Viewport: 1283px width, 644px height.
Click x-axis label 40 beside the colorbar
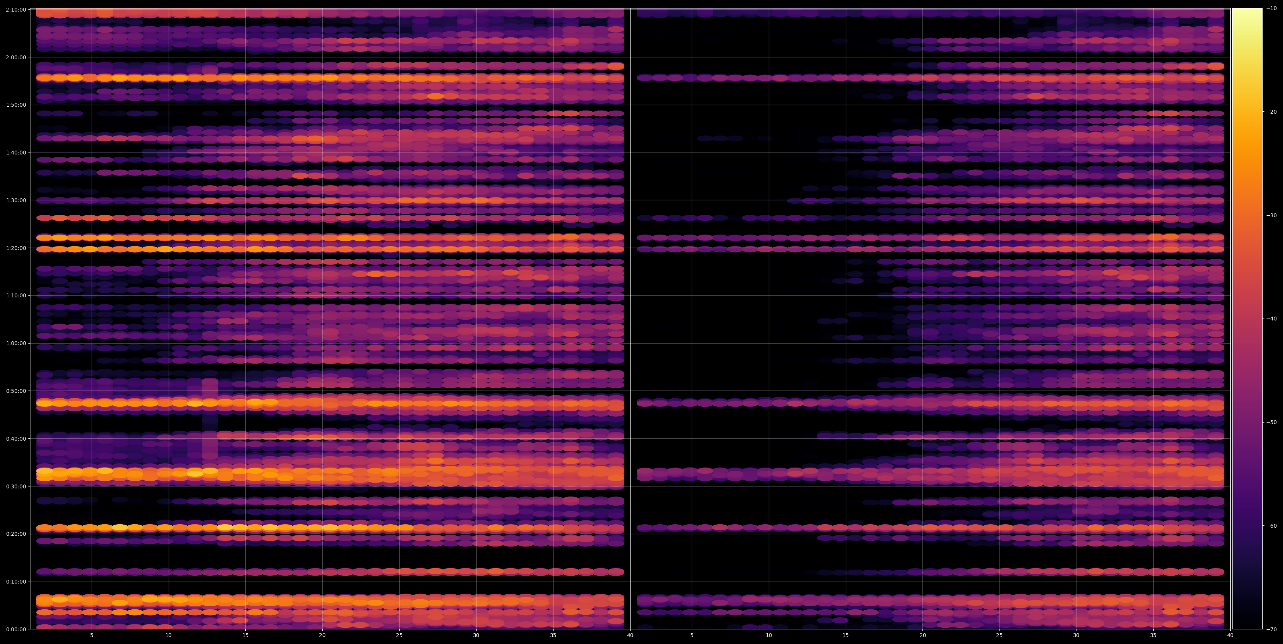tap(1230, 636)
